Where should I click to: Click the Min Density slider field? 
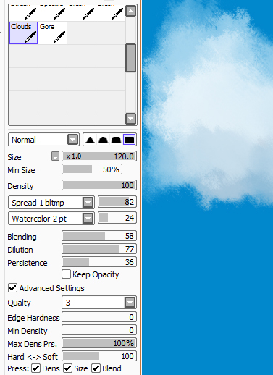coord(99,330)
